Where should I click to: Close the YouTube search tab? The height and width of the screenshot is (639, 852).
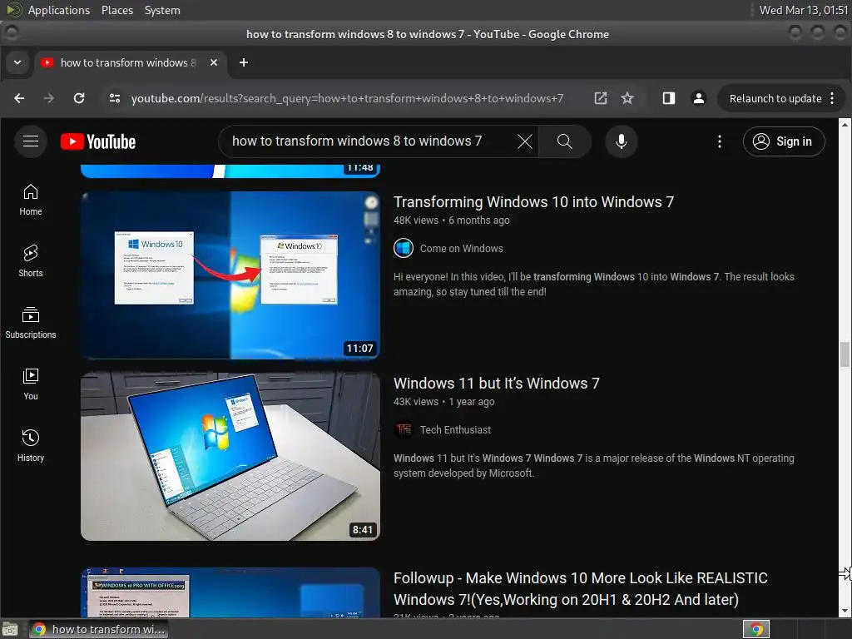pos(214,63)
